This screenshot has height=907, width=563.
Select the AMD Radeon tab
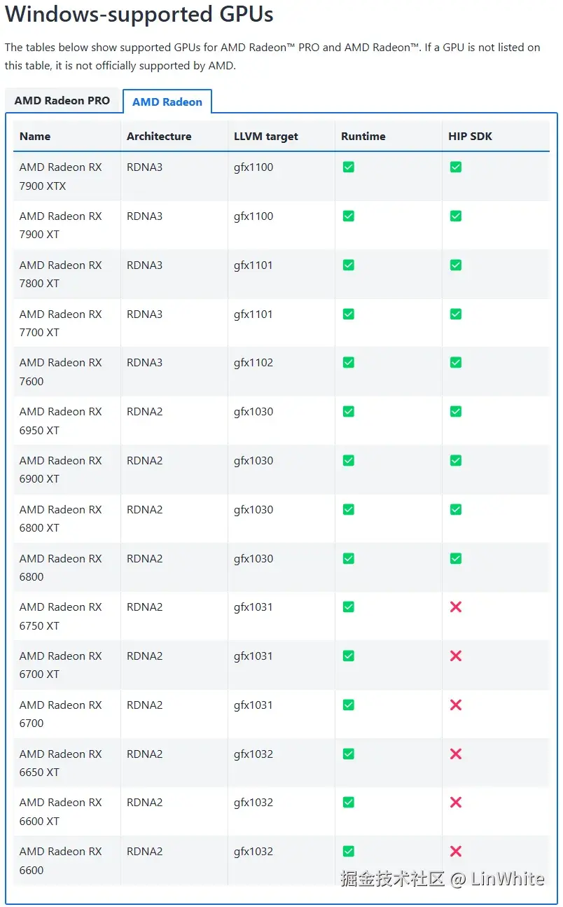[167, 101]
